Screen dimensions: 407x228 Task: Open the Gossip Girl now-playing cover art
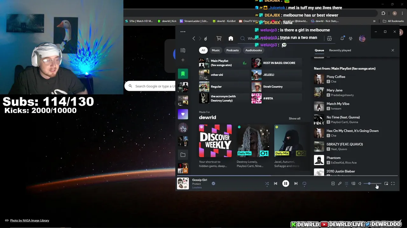[x=183, y=184]
